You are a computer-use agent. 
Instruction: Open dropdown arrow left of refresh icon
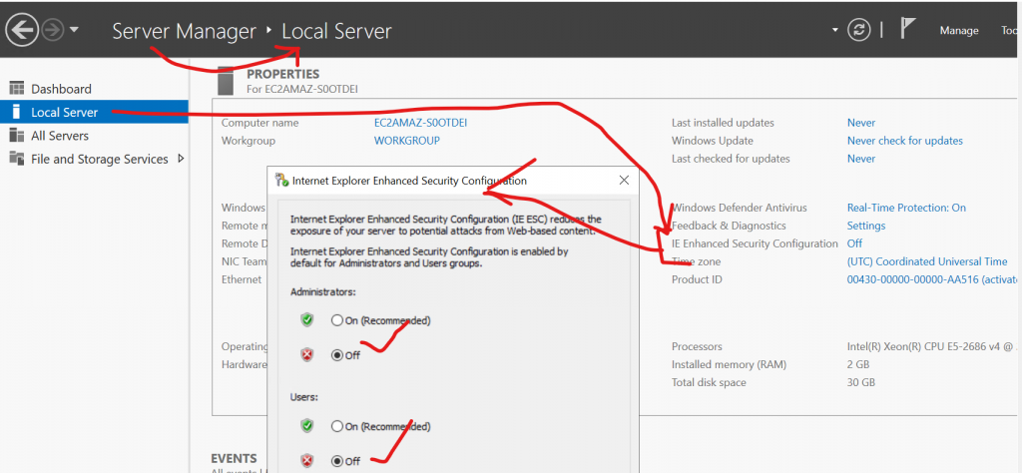point(834,30)
